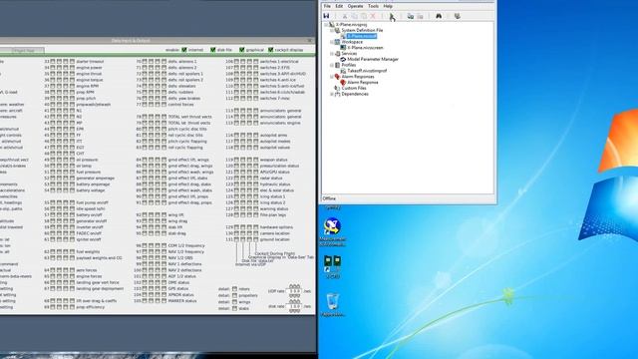The height and width of the screenshot is (359, 638).
Task: Check the detail wings checkbox
Action: tap(234, 302)
